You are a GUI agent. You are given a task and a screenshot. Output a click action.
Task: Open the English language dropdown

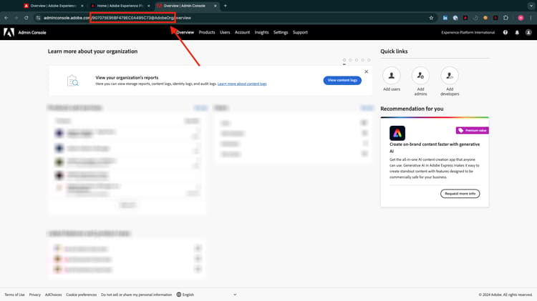click(x=206, y=295)
